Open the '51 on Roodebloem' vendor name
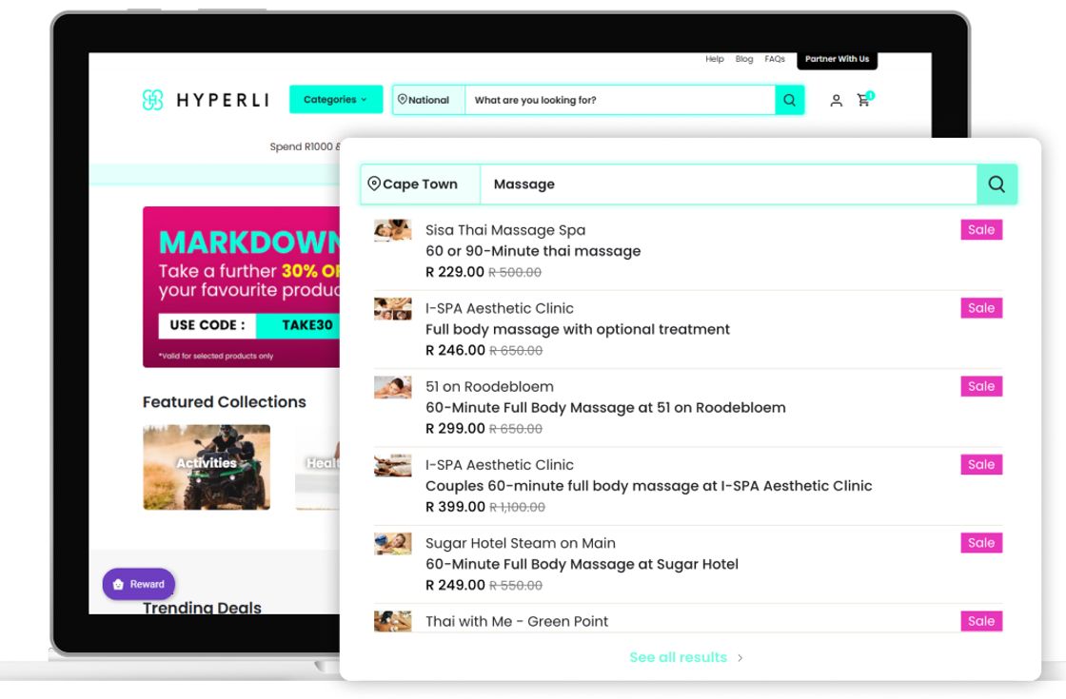The height and width of the screenshot is (699, 1066). 489,386
